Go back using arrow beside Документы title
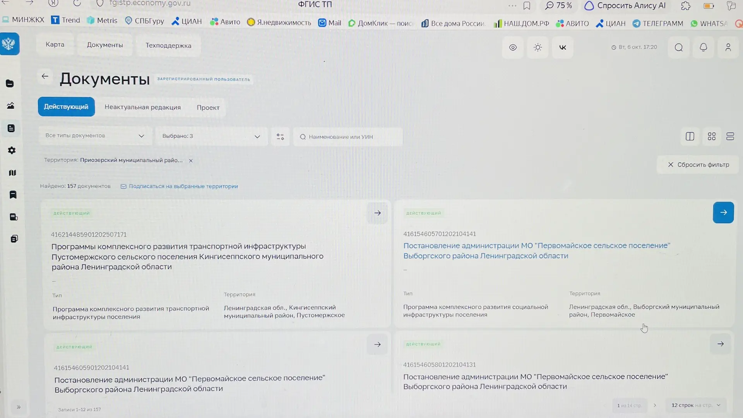 [45, 76]
